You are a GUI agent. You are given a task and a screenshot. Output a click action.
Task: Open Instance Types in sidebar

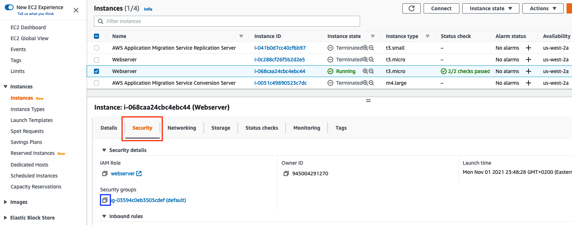point(28,109)
